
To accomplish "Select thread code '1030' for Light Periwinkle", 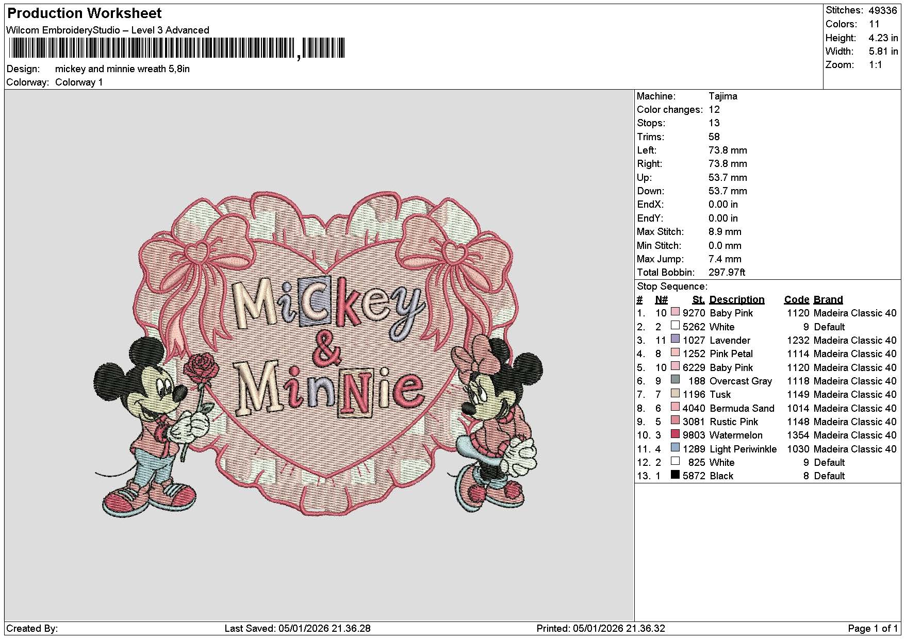I will [x=798, y=449].
